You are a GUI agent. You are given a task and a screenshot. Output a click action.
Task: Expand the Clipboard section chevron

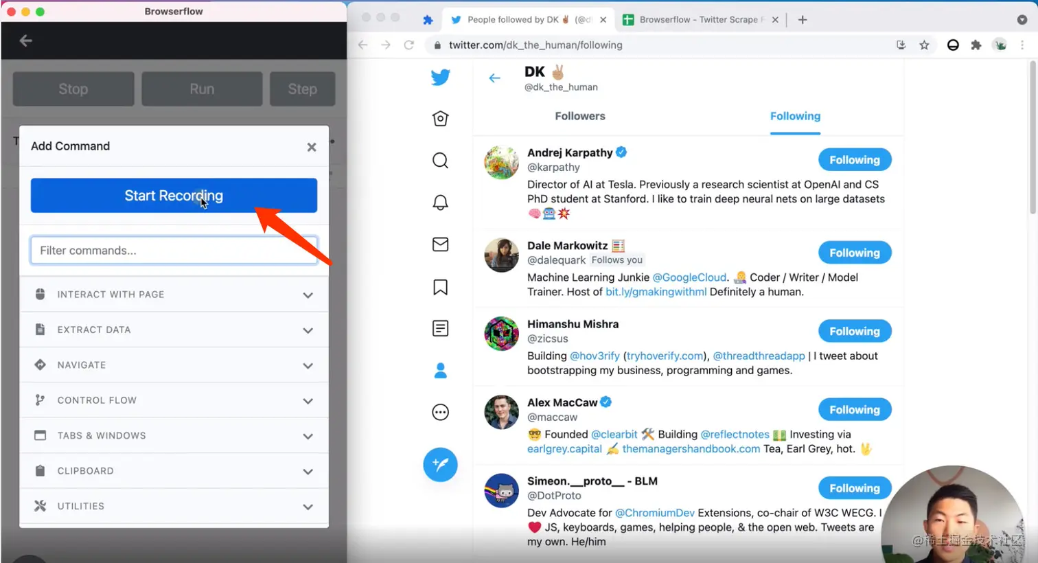click(308, 472)
